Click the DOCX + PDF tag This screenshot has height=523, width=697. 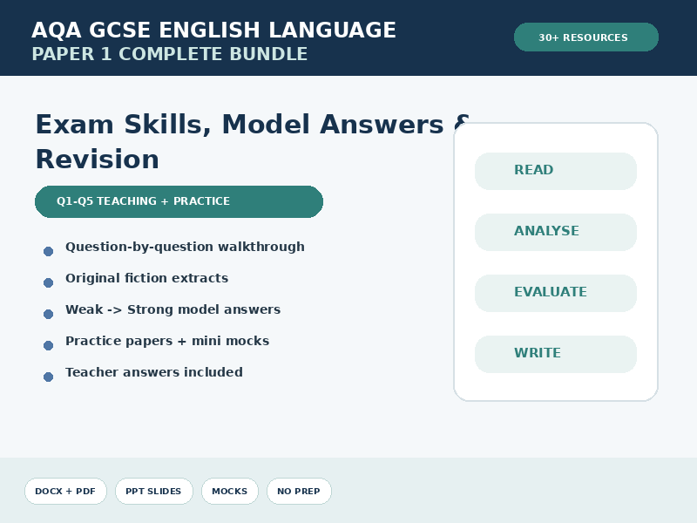[x=65, y=491]
